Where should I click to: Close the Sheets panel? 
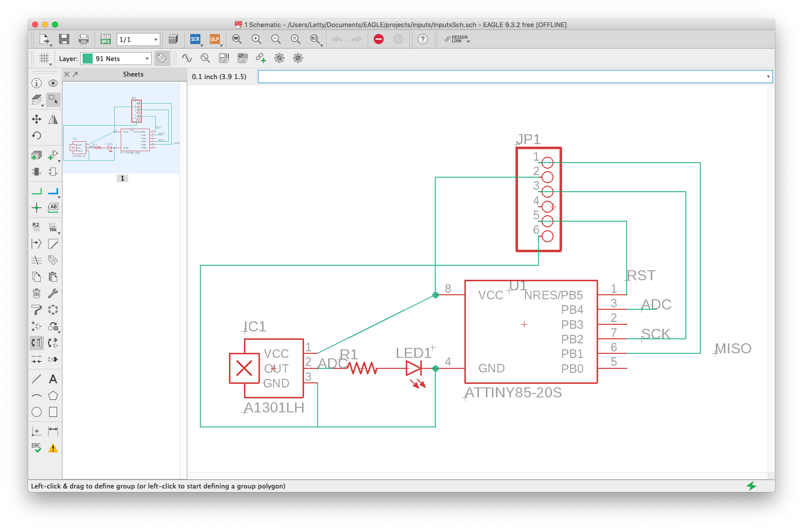click(x=67, y=74)
